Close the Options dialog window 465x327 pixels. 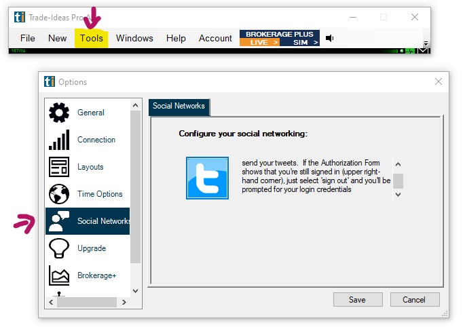(x=438, y=81)
